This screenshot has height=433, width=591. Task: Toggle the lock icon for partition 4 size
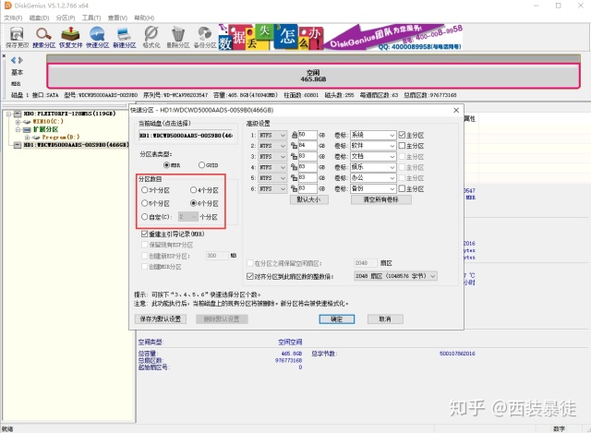[x=295, y=167]
